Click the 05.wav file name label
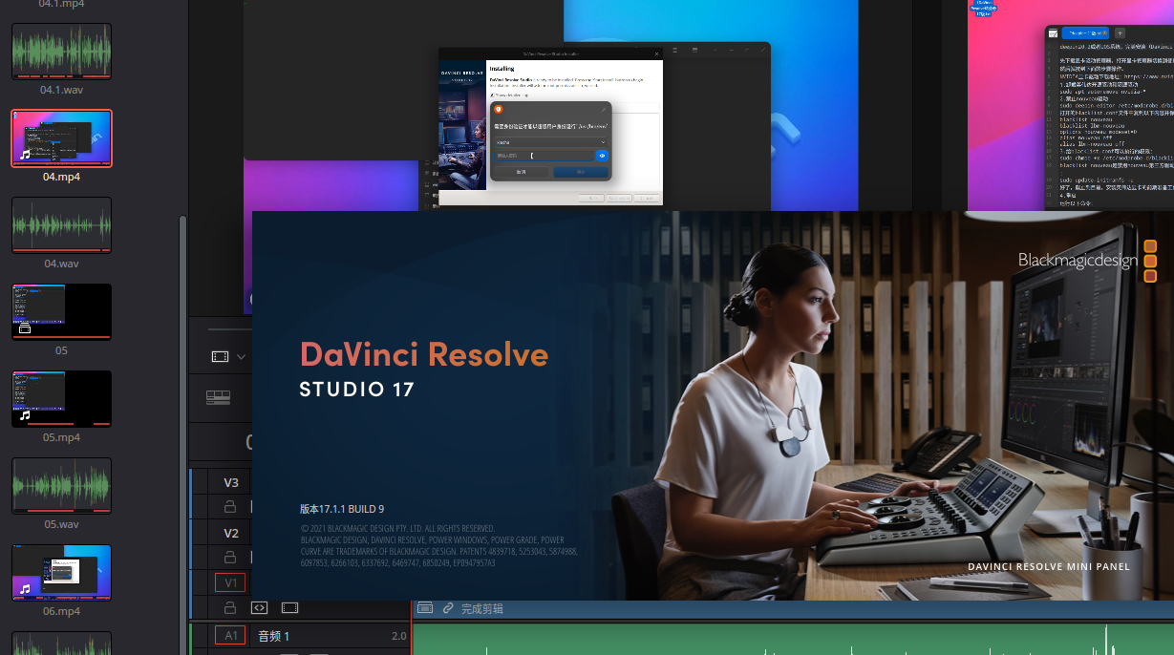 point(61,524)
